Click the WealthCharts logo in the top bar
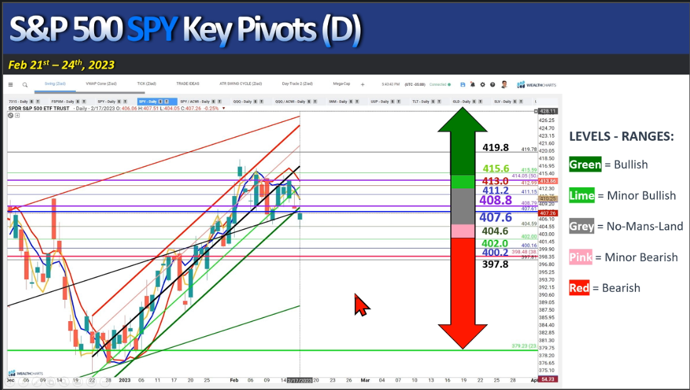Viewport: 690px width, 390px height. [536, 85]
